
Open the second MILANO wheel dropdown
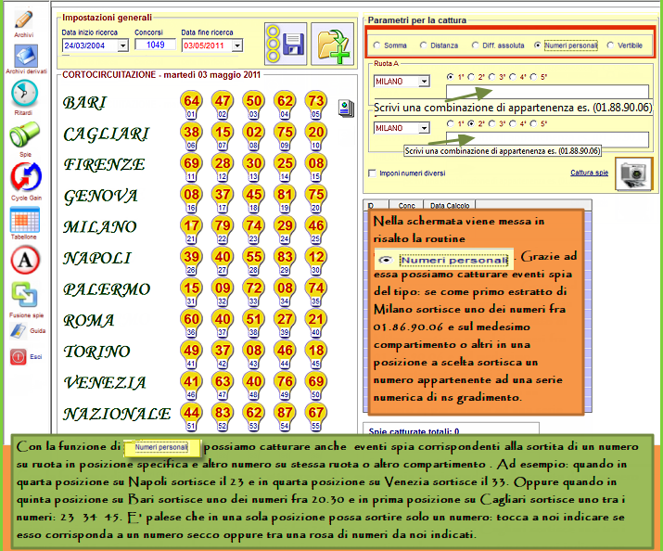click(424, 128)
